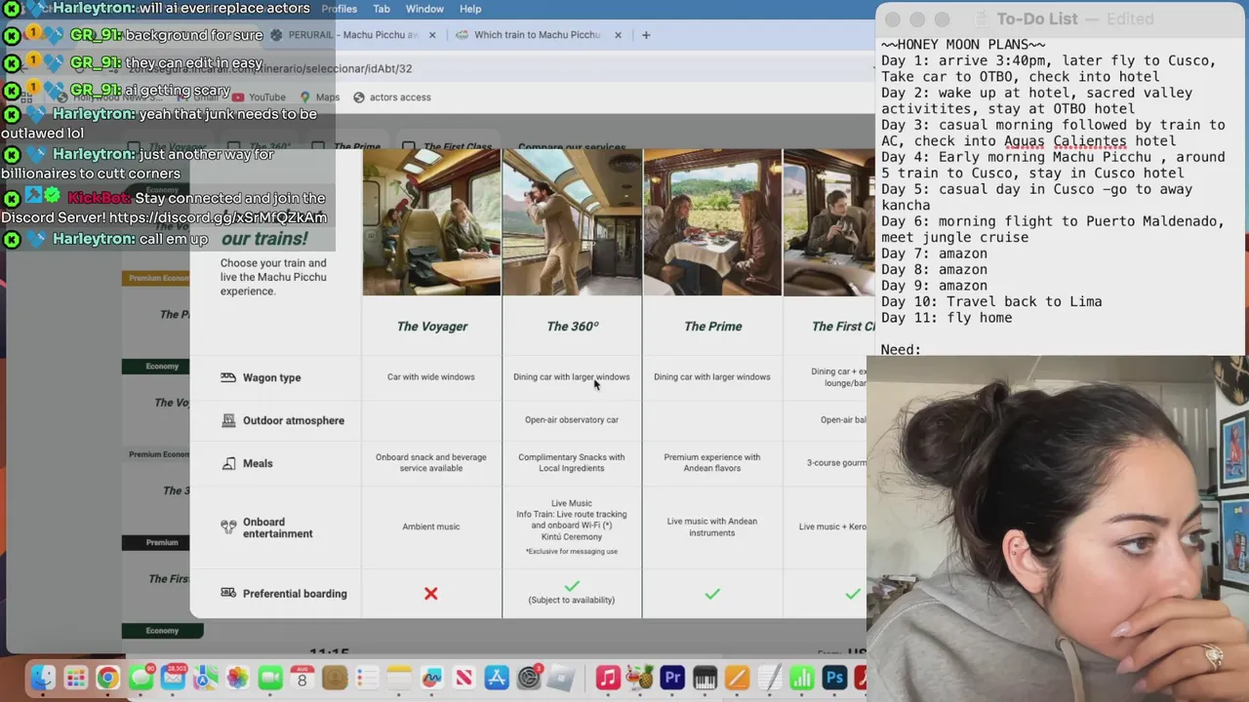The width and height of the screenshot is (1249, 702).
Task: Open the Help menu
Action: tap(470, 9)
